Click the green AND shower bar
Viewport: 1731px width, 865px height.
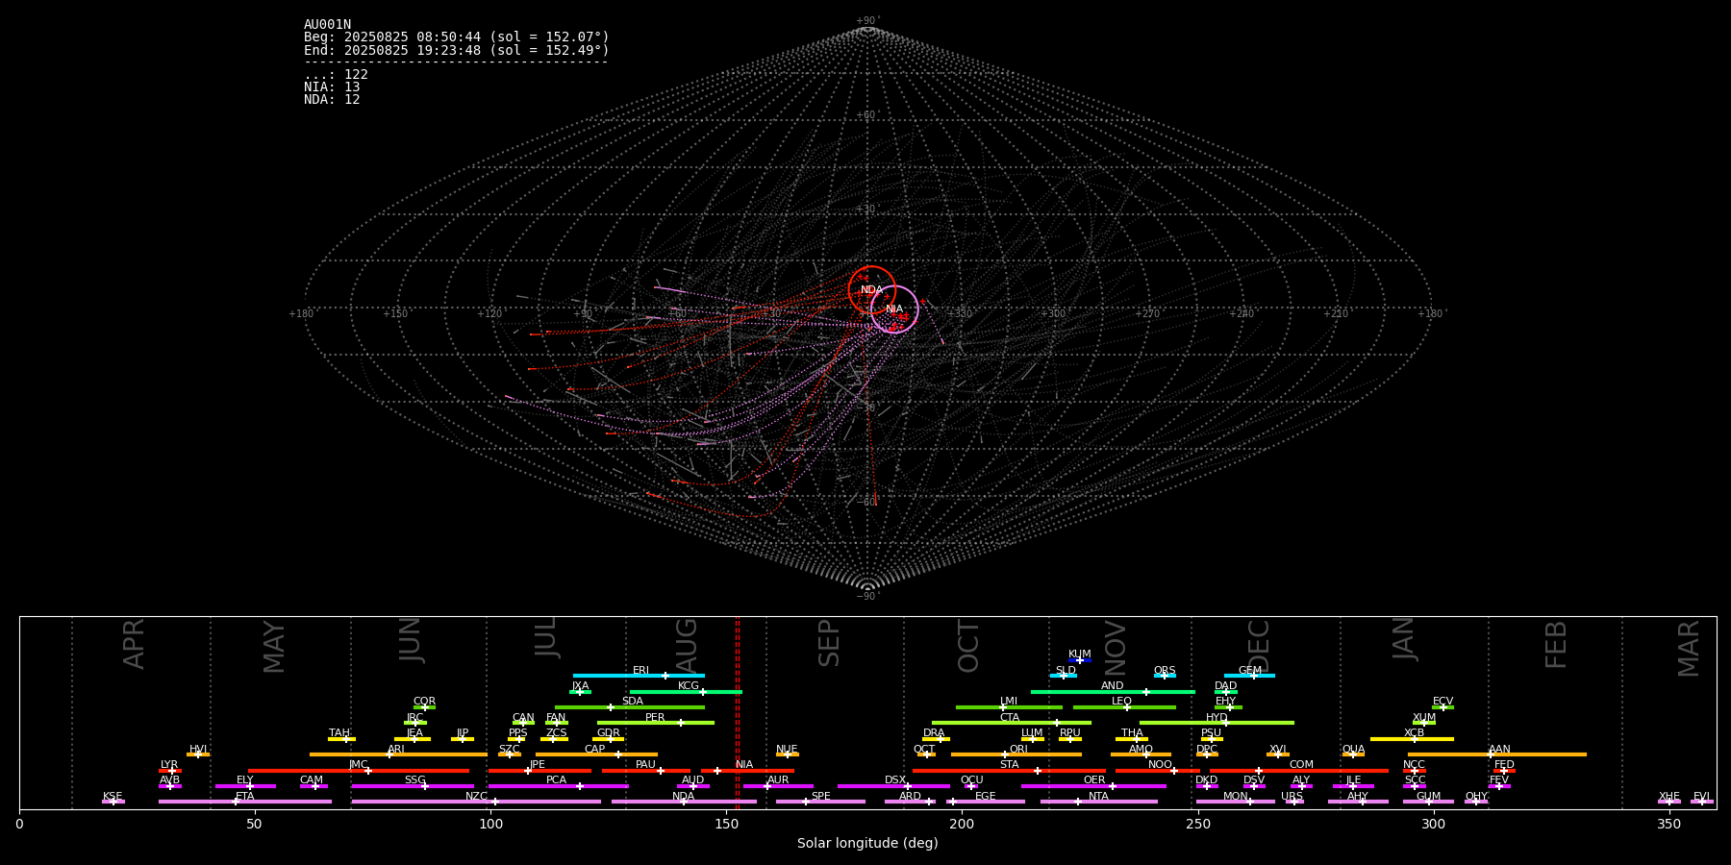tap(1113, 692)
